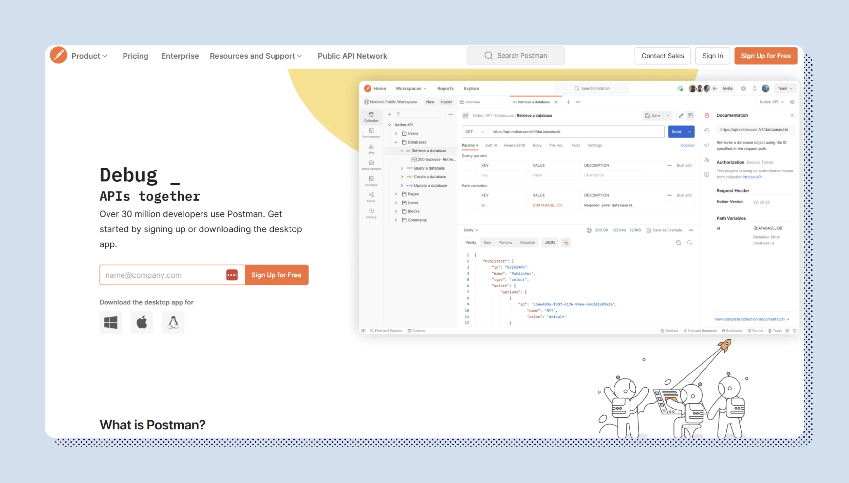Screen dimensions: 849x483
Task: Download the macOS desktop app
Action: (x=142, y=322)
